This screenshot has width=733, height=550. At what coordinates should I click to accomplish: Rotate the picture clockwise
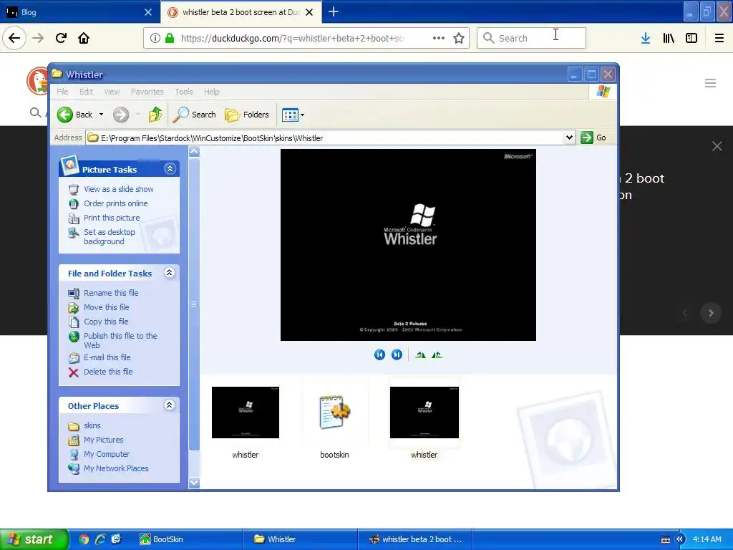point(420,355)
